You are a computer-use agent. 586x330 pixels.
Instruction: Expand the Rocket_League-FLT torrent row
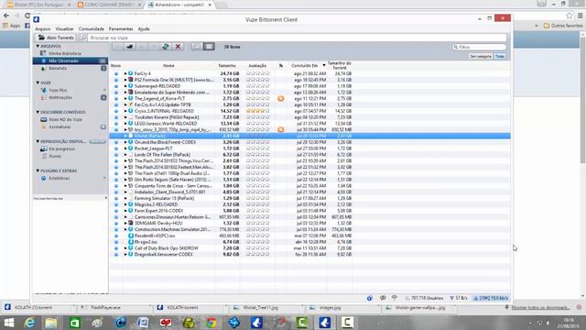click(x=125, y=148)
